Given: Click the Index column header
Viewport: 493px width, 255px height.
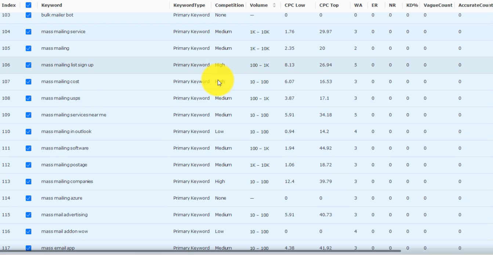Looking at the screenshot, I should tap(9, 5).
